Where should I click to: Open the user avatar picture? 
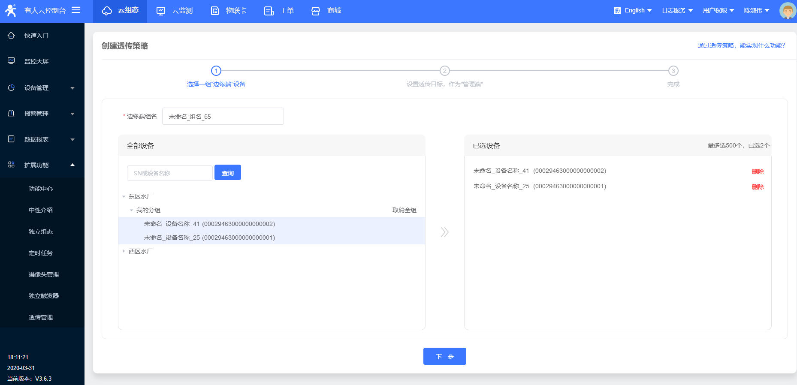(x=788, y=11)
